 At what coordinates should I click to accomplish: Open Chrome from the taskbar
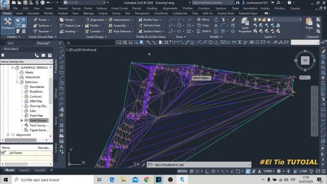tap(147, 179)
